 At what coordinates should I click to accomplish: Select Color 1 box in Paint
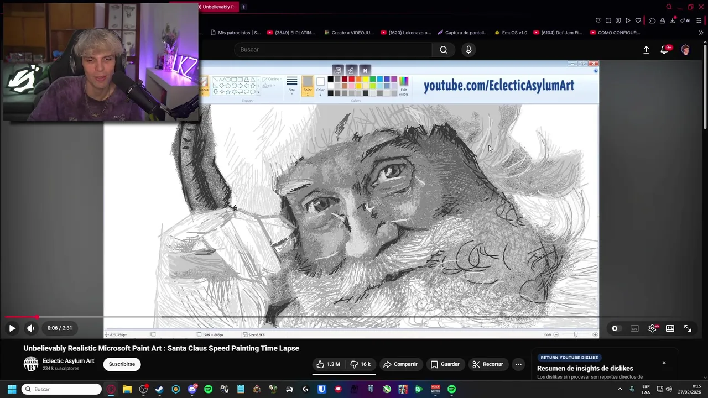click(308, 86)
